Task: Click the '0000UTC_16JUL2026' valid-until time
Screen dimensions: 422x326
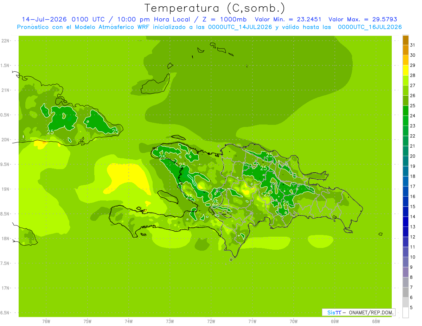Action: [370, 27]
